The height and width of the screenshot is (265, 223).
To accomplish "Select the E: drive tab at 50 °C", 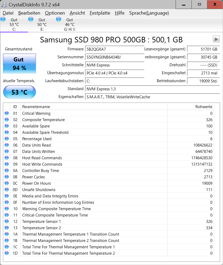I will click(x=42, y=24).
